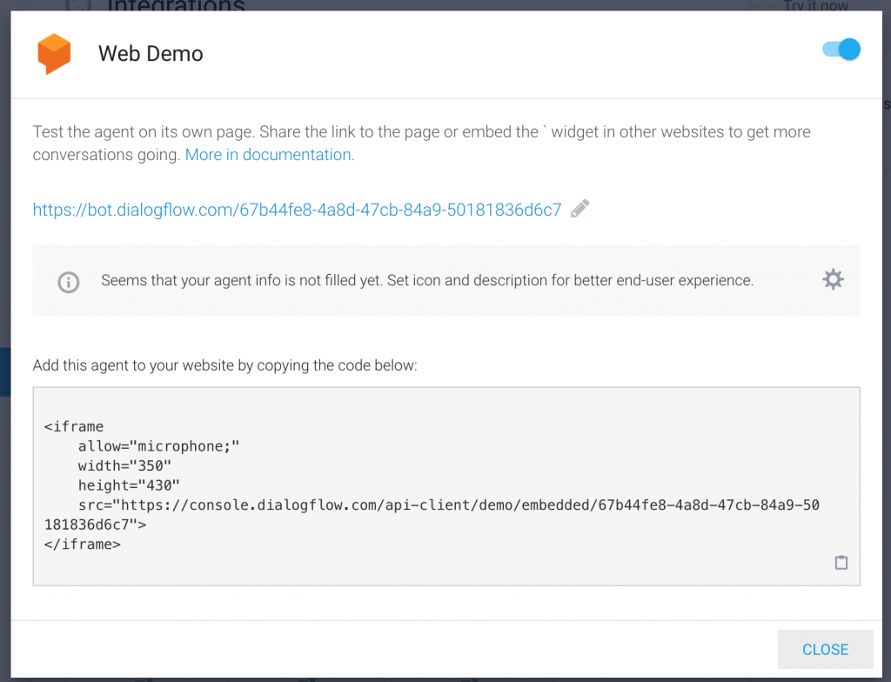Click the orange Dialogflow logo icon
Screen dimensions: 891x682
(53, 53)
